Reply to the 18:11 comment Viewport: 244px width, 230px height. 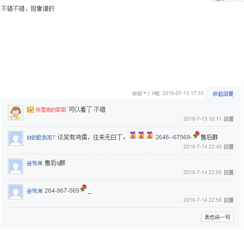229,119
